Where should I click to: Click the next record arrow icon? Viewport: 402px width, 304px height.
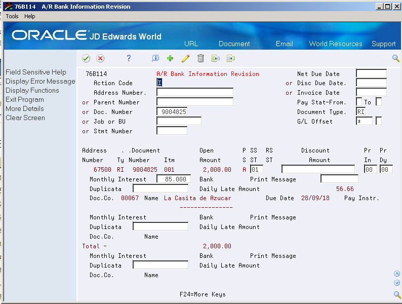[231, 58]
